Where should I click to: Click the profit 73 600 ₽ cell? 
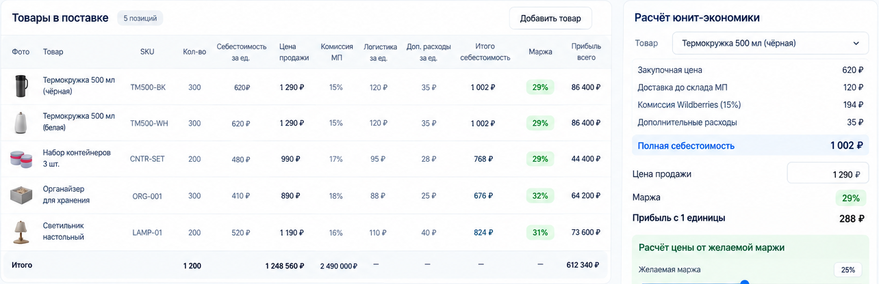(x=586, y=232)
